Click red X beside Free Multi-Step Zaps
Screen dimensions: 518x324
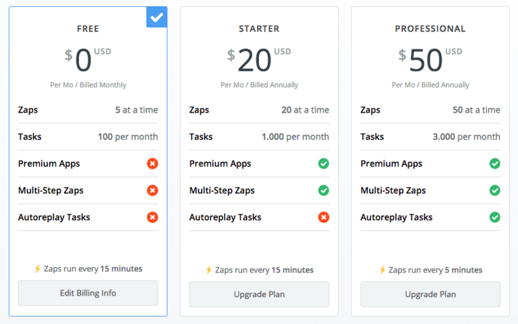(x=152, y=190)
